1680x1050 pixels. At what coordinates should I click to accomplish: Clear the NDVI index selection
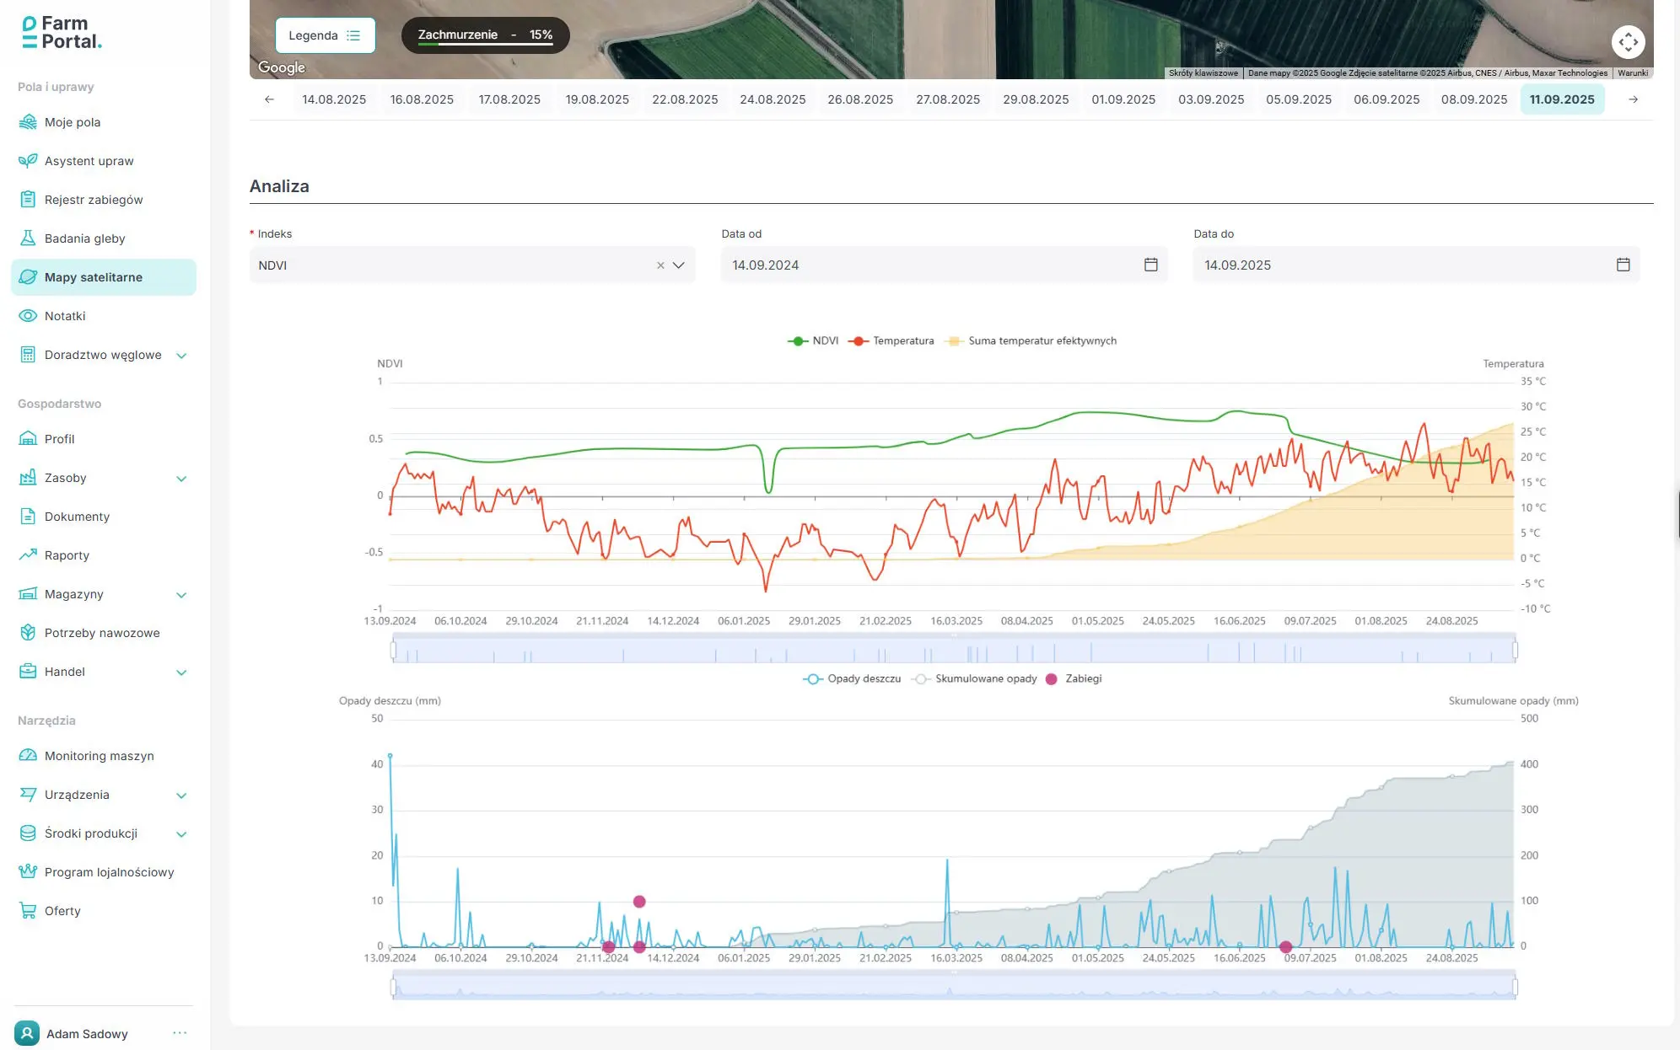pos(660,265)
